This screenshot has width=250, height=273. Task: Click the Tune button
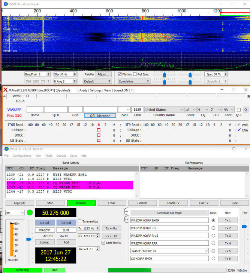pos(235,203)
